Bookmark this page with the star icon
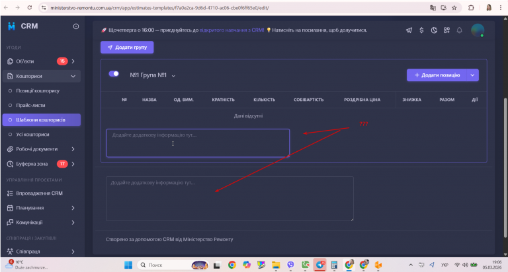 pyautogui.click(x=454, y=8)
